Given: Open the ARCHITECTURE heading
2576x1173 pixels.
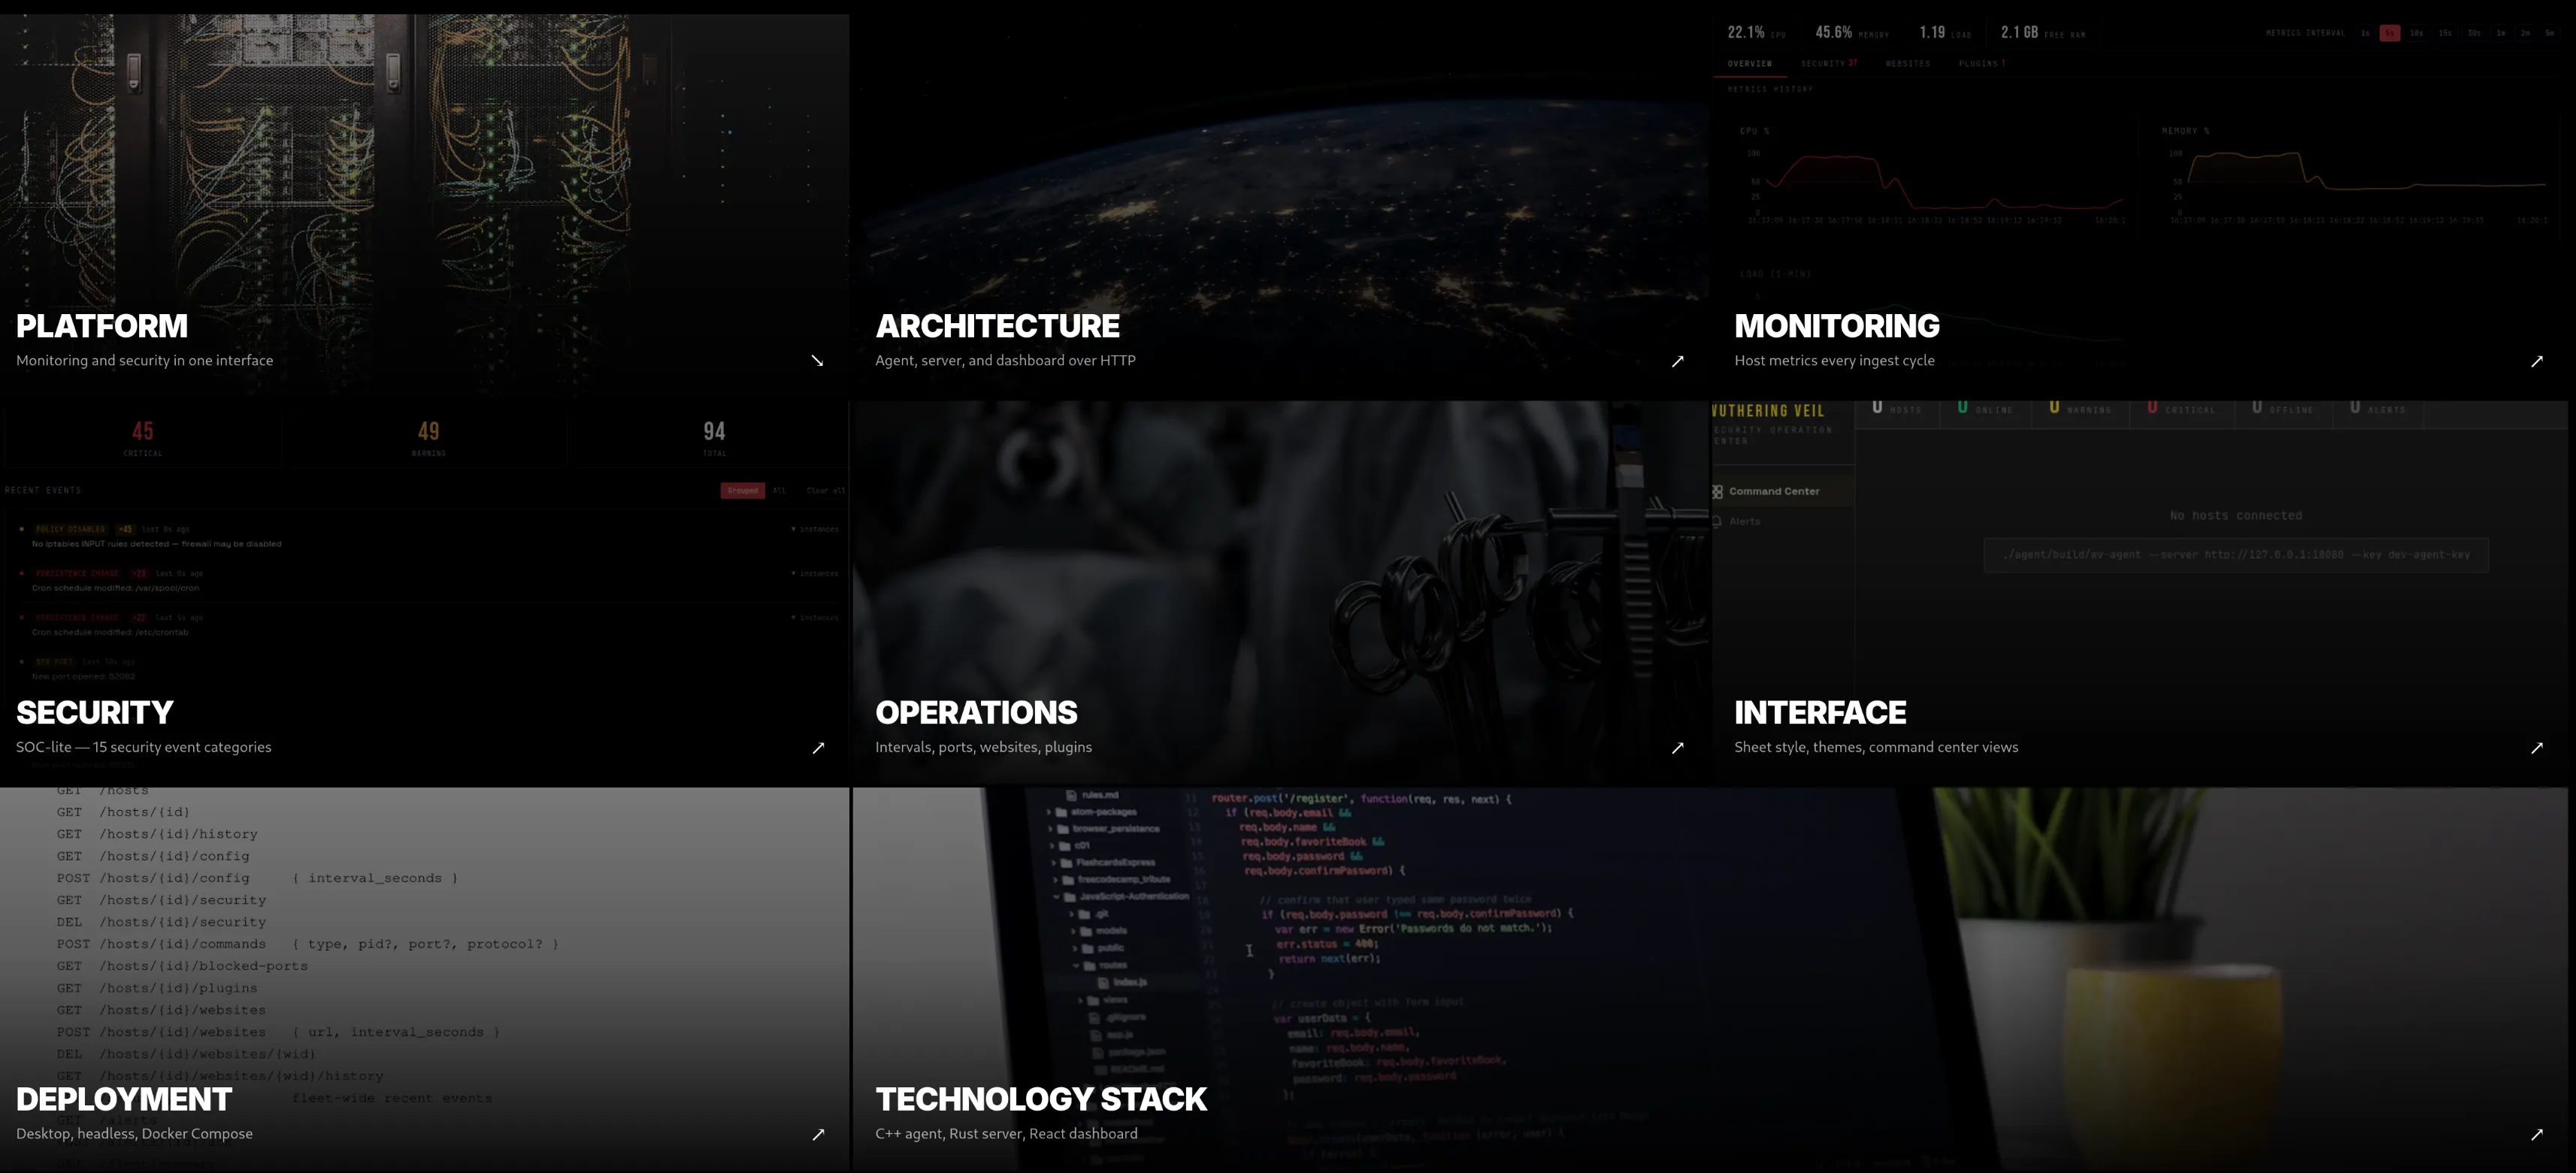Looking at the screenshot, I should pos(997,326).
